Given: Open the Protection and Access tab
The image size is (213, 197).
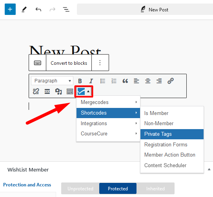Looking at the screenshot, I should [x=27, y=185].
